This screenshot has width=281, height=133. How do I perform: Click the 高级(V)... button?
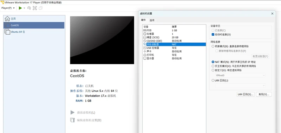tap(264, 94)
